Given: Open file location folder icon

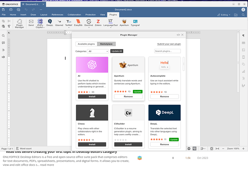Looking at the screenshot, I should 236,15.
